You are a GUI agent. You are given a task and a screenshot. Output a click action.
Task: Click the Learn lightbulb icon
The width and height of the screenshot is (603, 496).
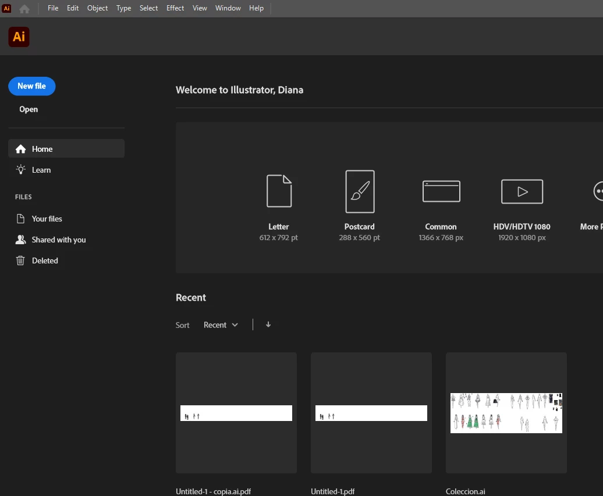21,169
